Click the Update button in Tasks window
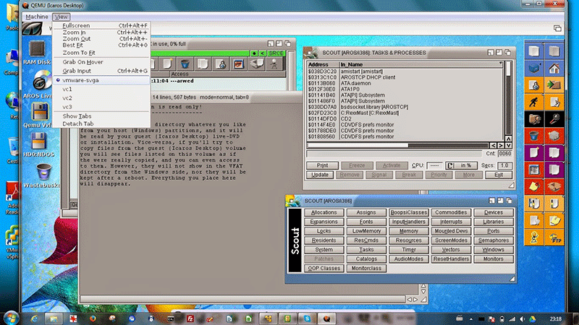This screenshot has width=579, height=325. tap(320, 175)
